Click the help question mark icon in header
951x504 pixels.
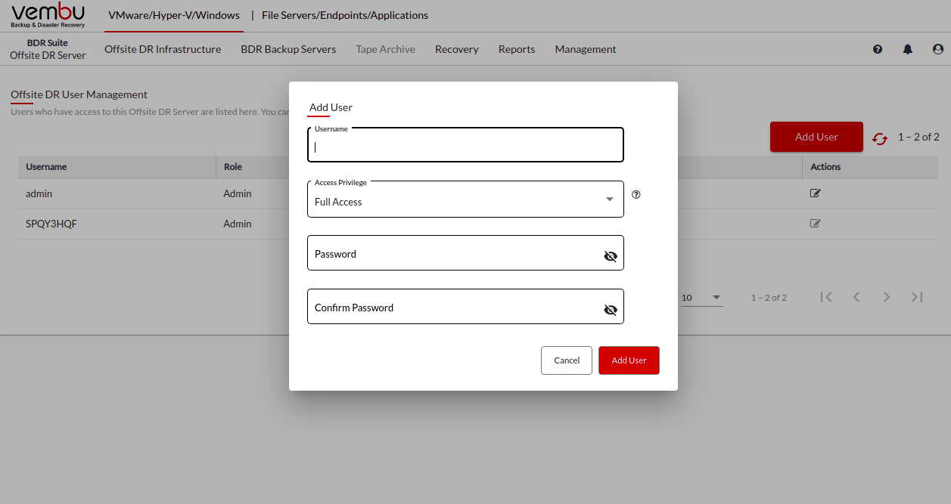tap(878, 49)
